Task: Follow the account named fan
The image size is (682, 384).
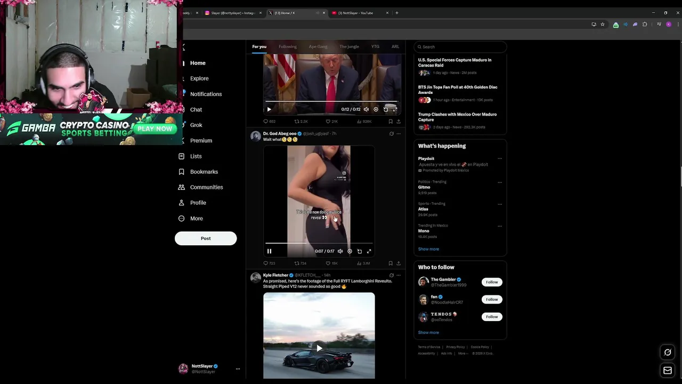Action: [x=492, y=299]
